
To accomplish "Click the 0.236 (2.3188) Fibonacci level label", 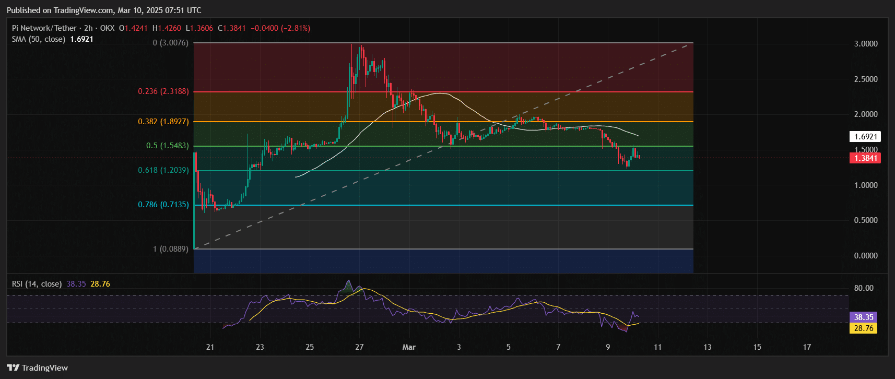I will [x=163, y=91].
